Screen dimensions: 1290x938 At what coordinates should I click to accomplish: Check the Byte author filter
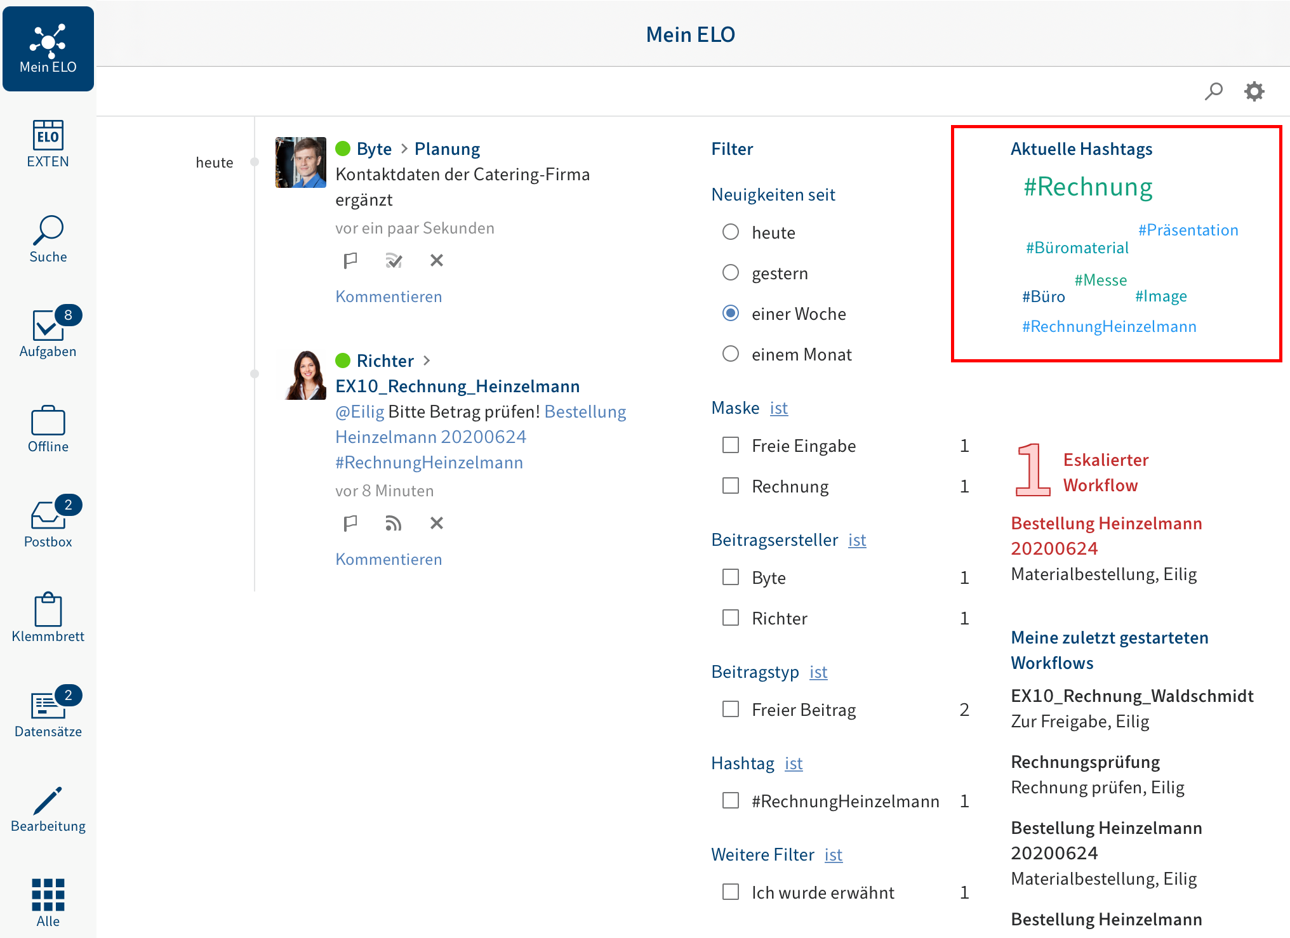[x=731, y=578]
